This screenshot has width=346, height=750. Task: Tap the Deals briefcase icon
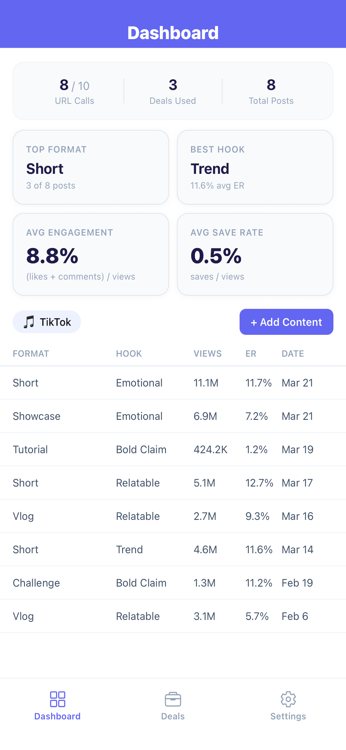[173, 699]
